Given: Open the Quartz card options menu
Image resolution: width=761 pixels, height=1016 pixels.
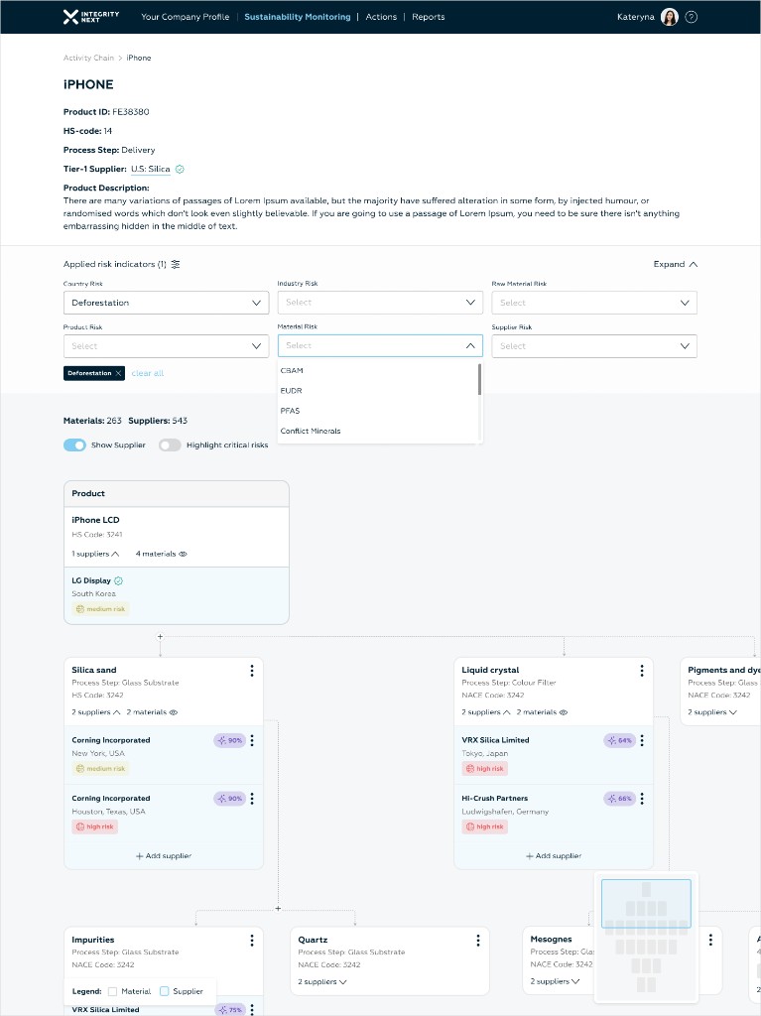Looking at the screenshot, I should [x=477, y=941].
